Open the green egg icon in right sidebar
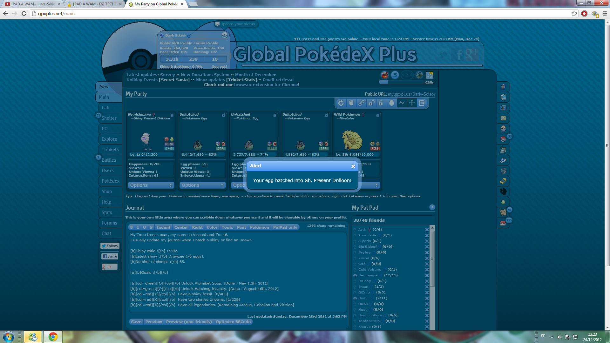This screenshot has width=610, height=343. coord(503,202)
